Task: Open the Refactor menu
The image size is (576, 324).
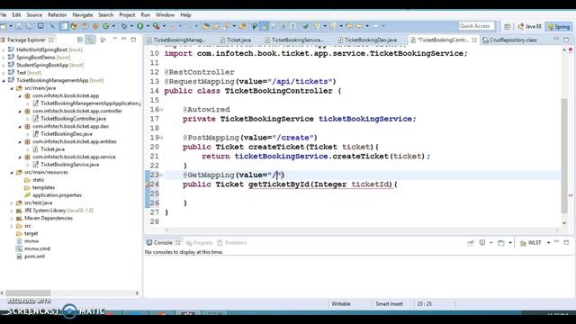Action: click(x=58, y=15)
